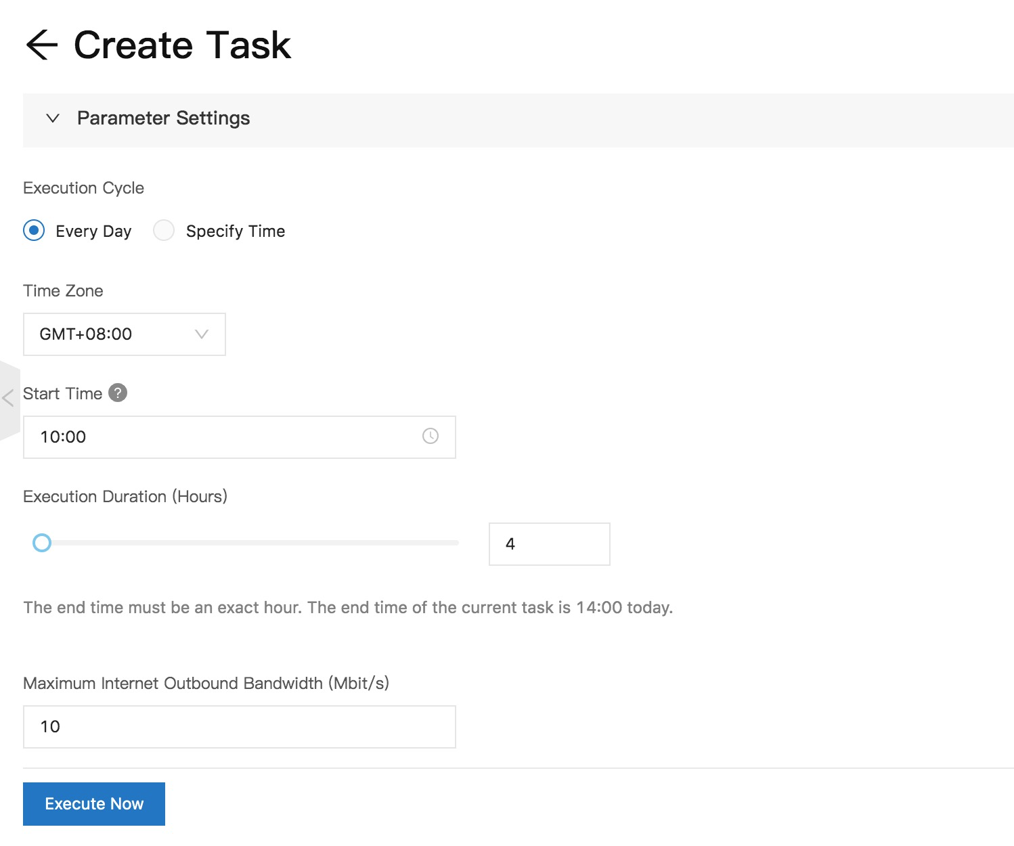This screenshot has height=846, width=1014.
Task: Click the Parameter Settings header title
Action: click(163, 118)
